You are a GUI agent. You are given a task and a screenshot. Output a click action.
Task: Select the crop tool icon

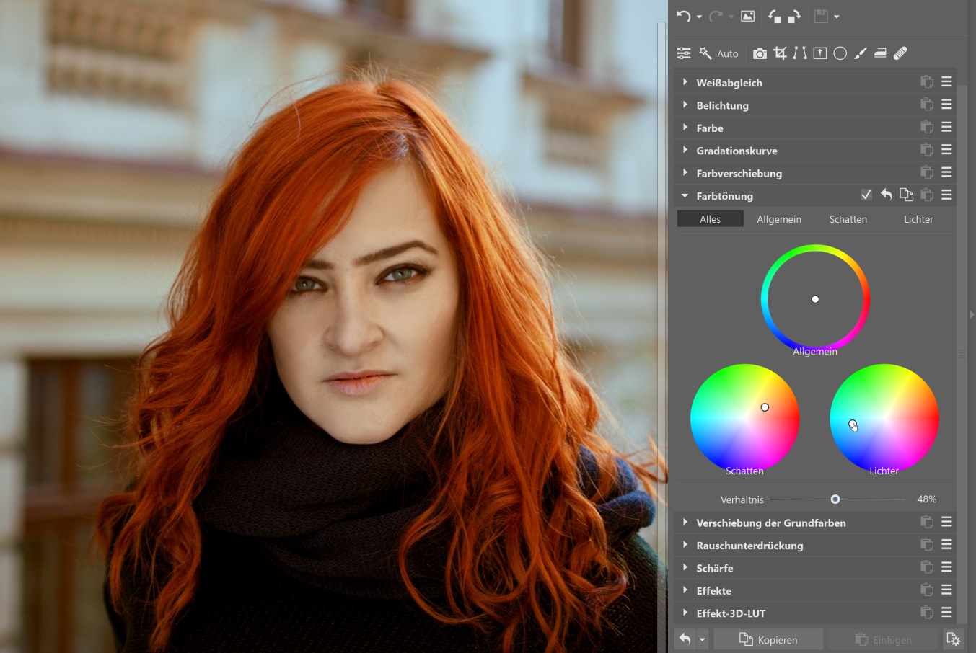point(780,53)
